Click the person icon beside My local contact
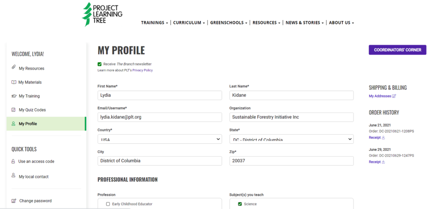The width and height of the screenshot is (441, 209). [x=14, y=176]
